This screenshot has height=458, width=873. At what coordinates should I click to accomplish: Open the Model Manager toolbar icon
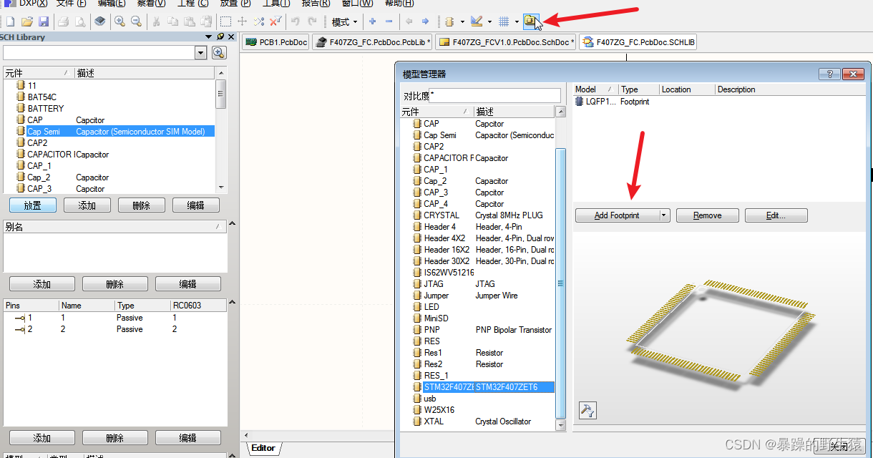(530, 21)
